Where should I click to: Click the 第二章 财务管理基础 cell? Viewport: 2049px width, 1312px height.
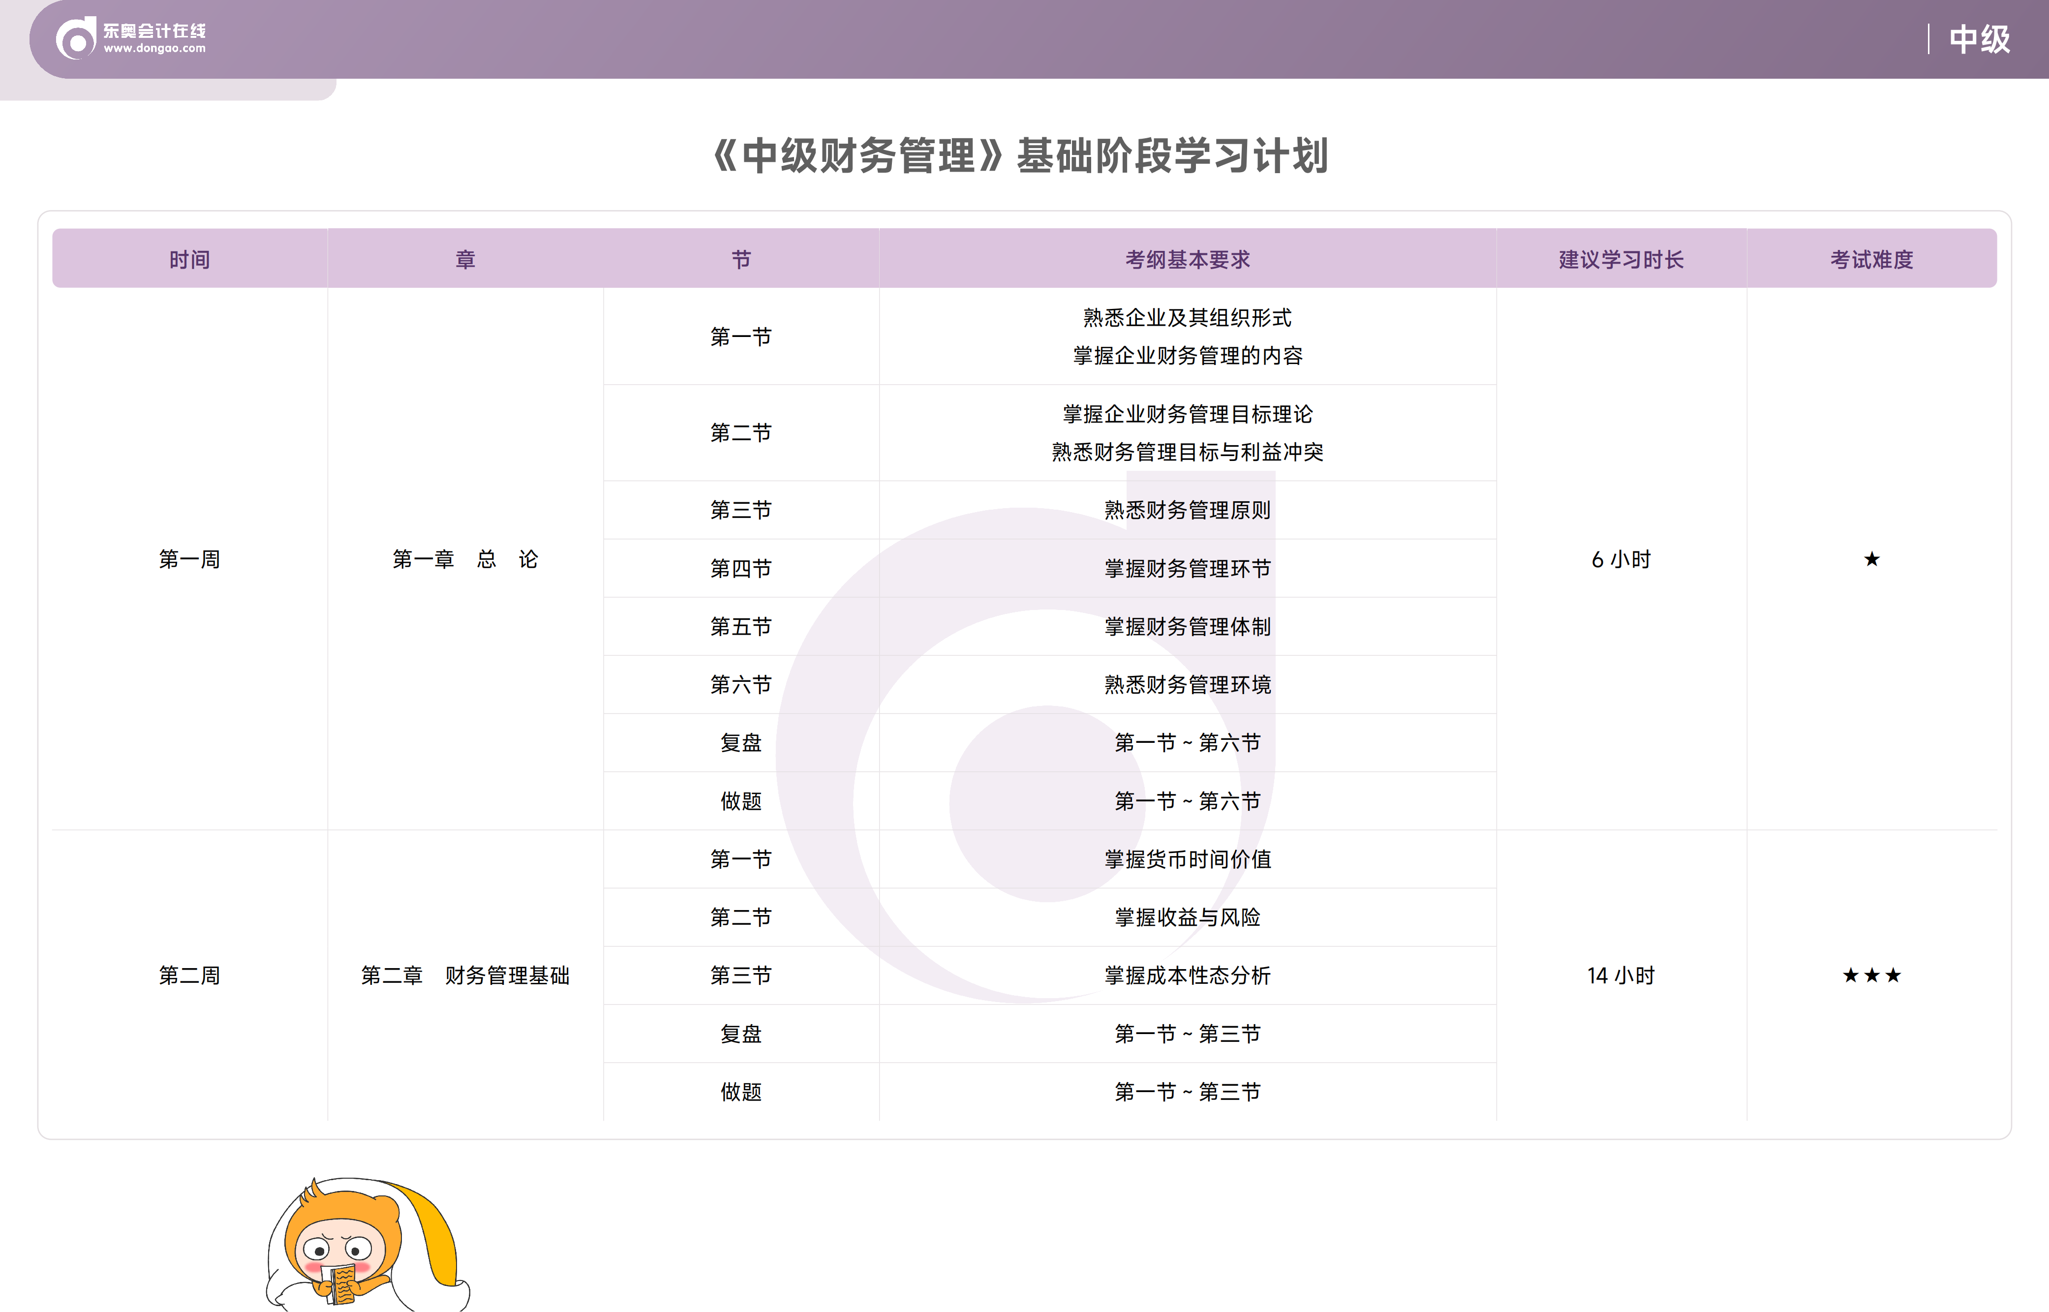[465, 975]
